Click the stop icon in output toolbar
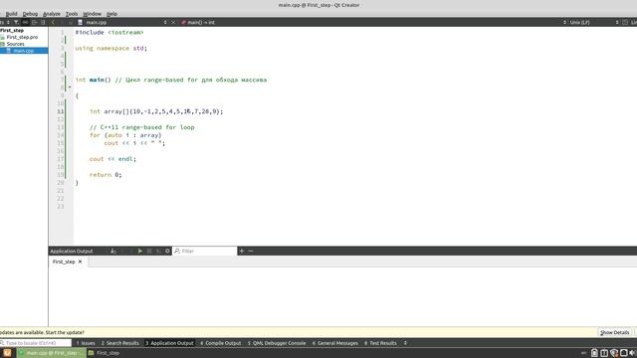Image resolution: width=637 pixels, height=358 pixels. [x=149, y=252]
